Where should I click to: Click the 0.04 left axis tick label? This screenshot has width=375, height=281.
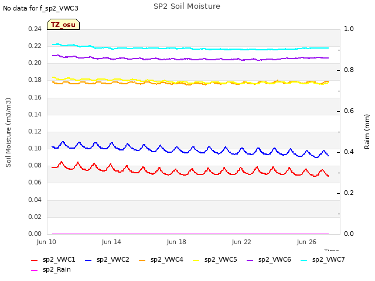tap(35, 200)
